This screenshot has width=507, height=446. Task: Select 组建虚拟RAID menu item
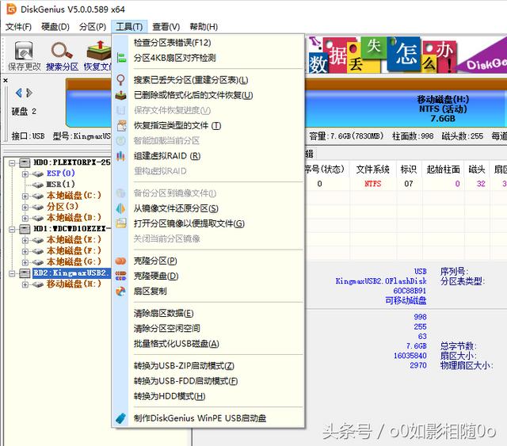(208, 156)
